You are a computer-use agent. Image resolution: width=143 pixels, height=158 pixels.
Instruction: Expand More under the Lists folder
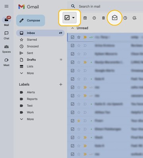pyautogui.click(x=40, y=73)
